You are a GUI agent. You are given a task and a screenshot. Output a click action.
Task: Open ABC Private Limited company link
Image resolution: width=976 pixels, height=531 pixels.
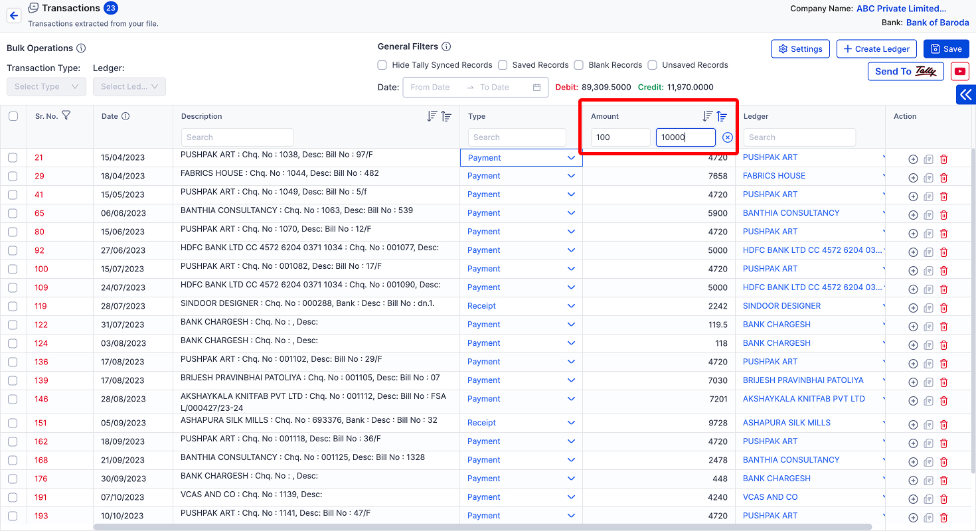[x=901, y=9]
